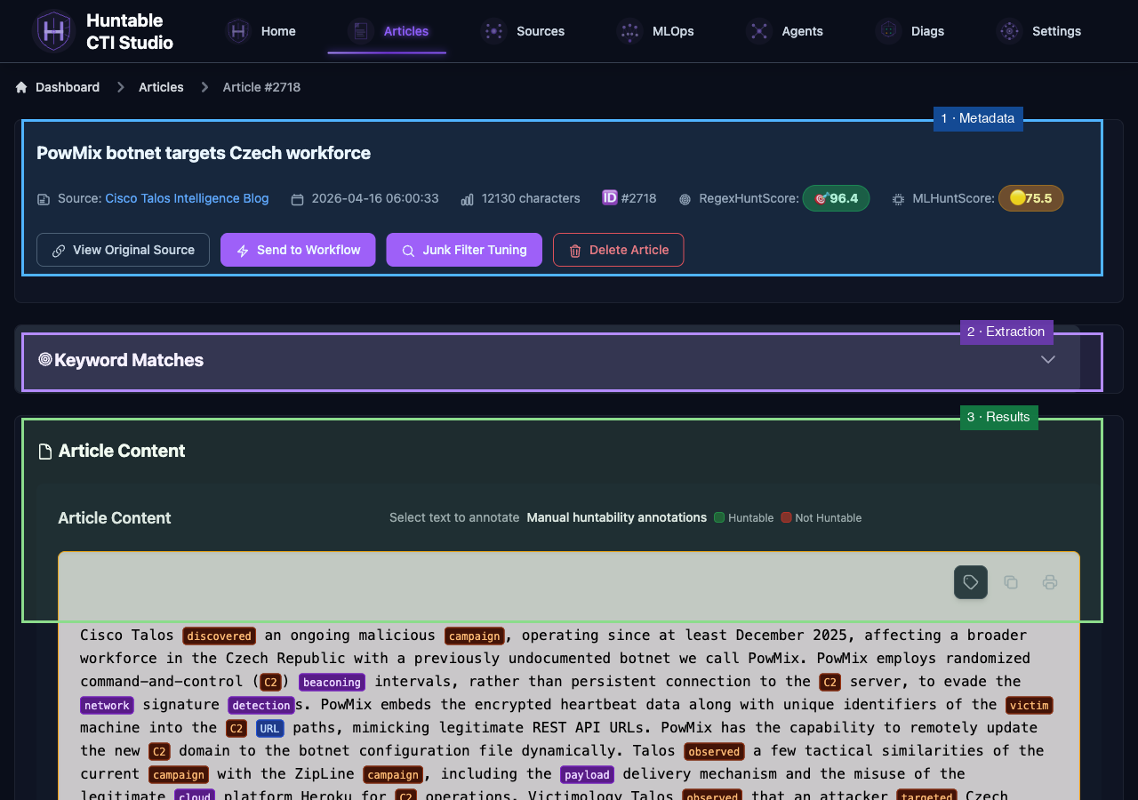The width and height of the screenshot is (1138, 800).
Task: Open the Cisco Talos Intelligence Blog link
Action: [187, 198]
